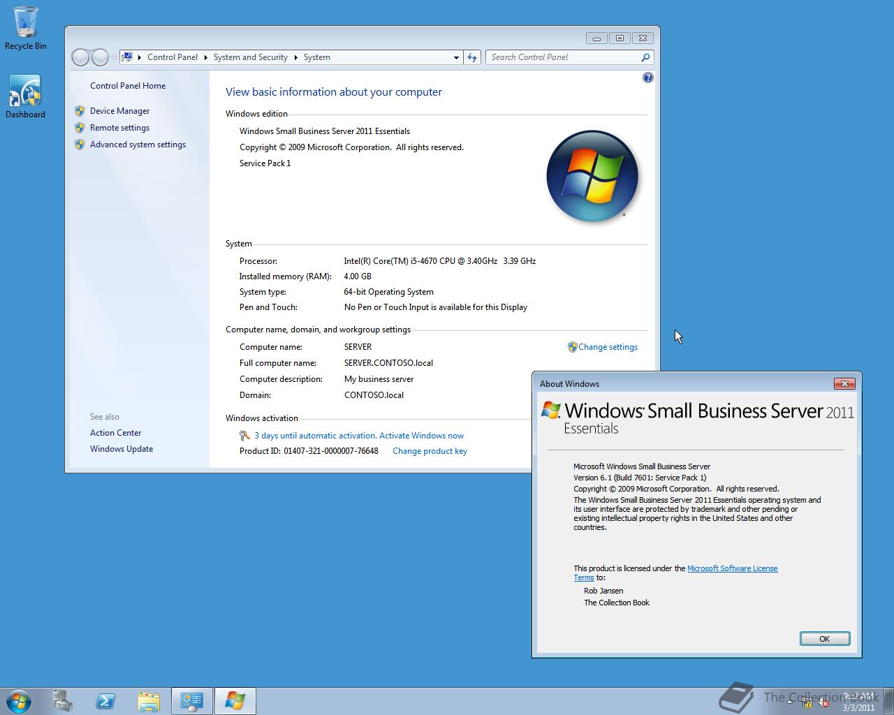The width and height of the screenshot is (894, 715).
Task: Click the processor value Intel(R) Core(TM) i5-4670
Action: [x=440, y=261]
